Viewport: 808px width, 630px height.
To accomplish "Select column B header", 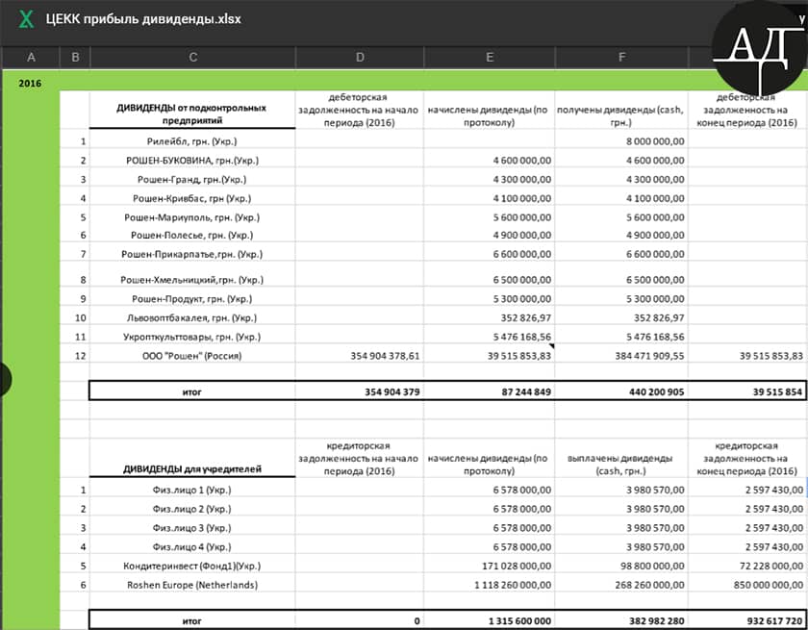I will click(75, 58).
